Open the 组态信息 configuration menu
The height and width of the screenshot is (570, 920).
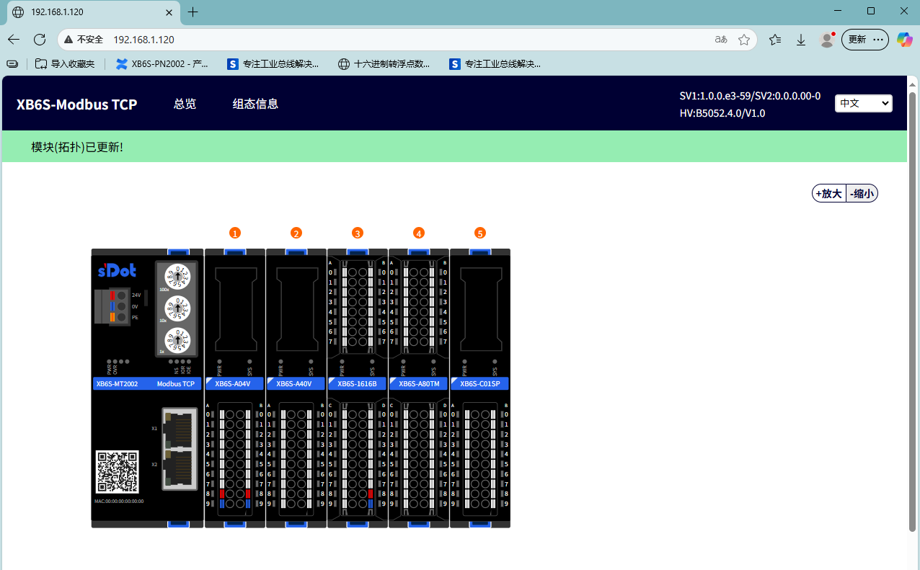[x=255, y=104]
